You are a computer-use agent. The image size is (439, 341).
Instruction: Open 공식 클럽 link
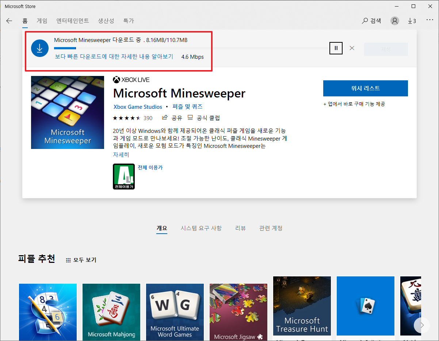coord(203,118)
